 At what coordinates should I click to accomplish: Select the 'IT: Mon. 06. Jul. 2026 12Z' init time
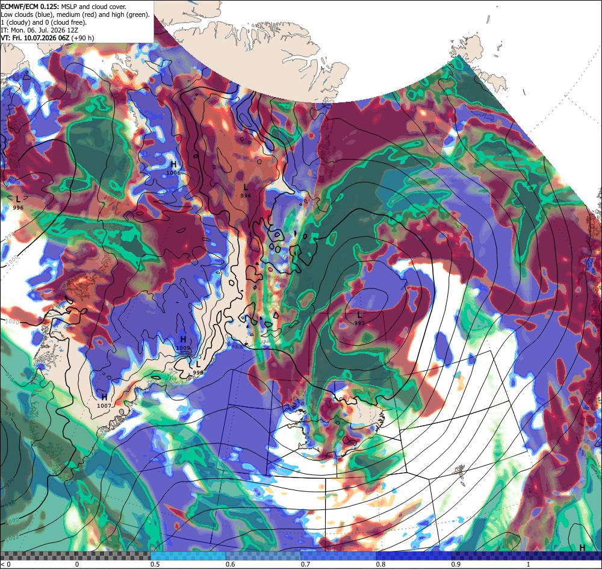tap(40, 30)
